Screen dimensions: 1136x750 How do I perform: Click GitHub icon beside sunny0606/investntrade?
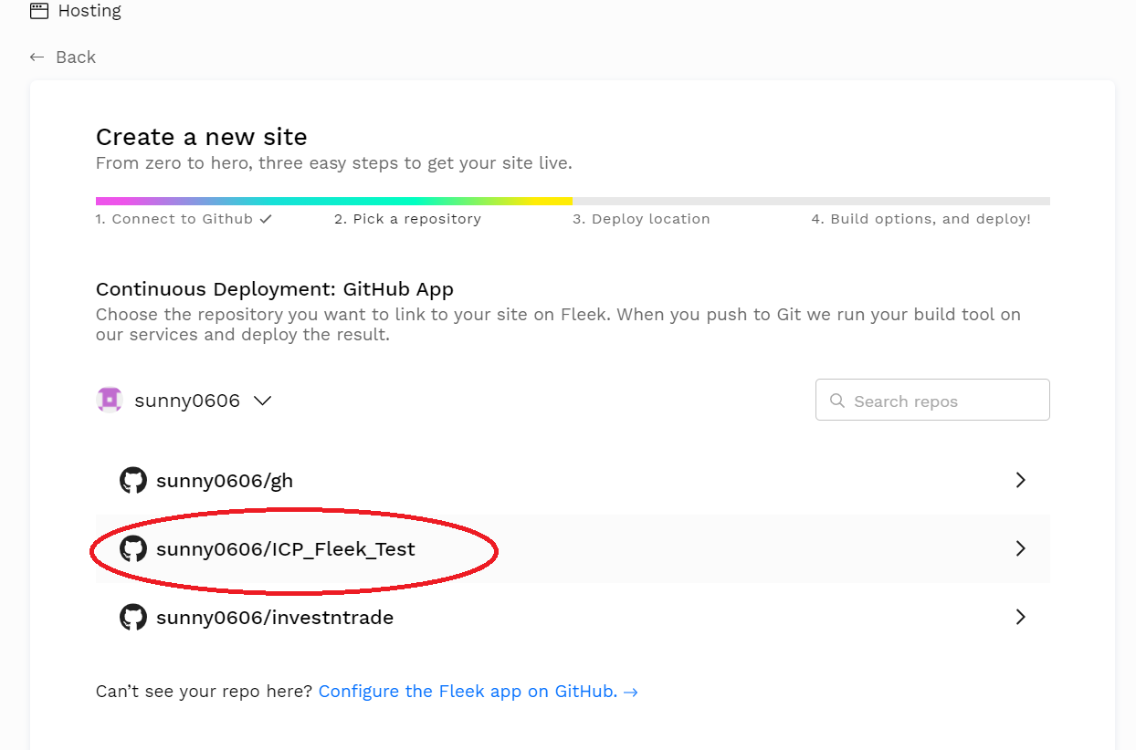pyautogui.click(x=133, y=617)
